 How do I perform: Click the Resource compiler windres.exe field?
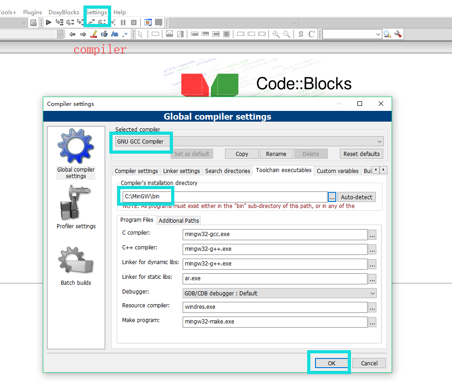(275, 307)
